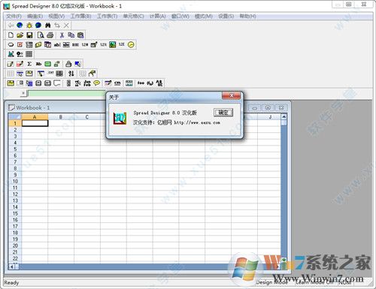376x289 pixels.
Task: Click the http://www.eeru.com text in dialog
Action: tap(197, 122)
